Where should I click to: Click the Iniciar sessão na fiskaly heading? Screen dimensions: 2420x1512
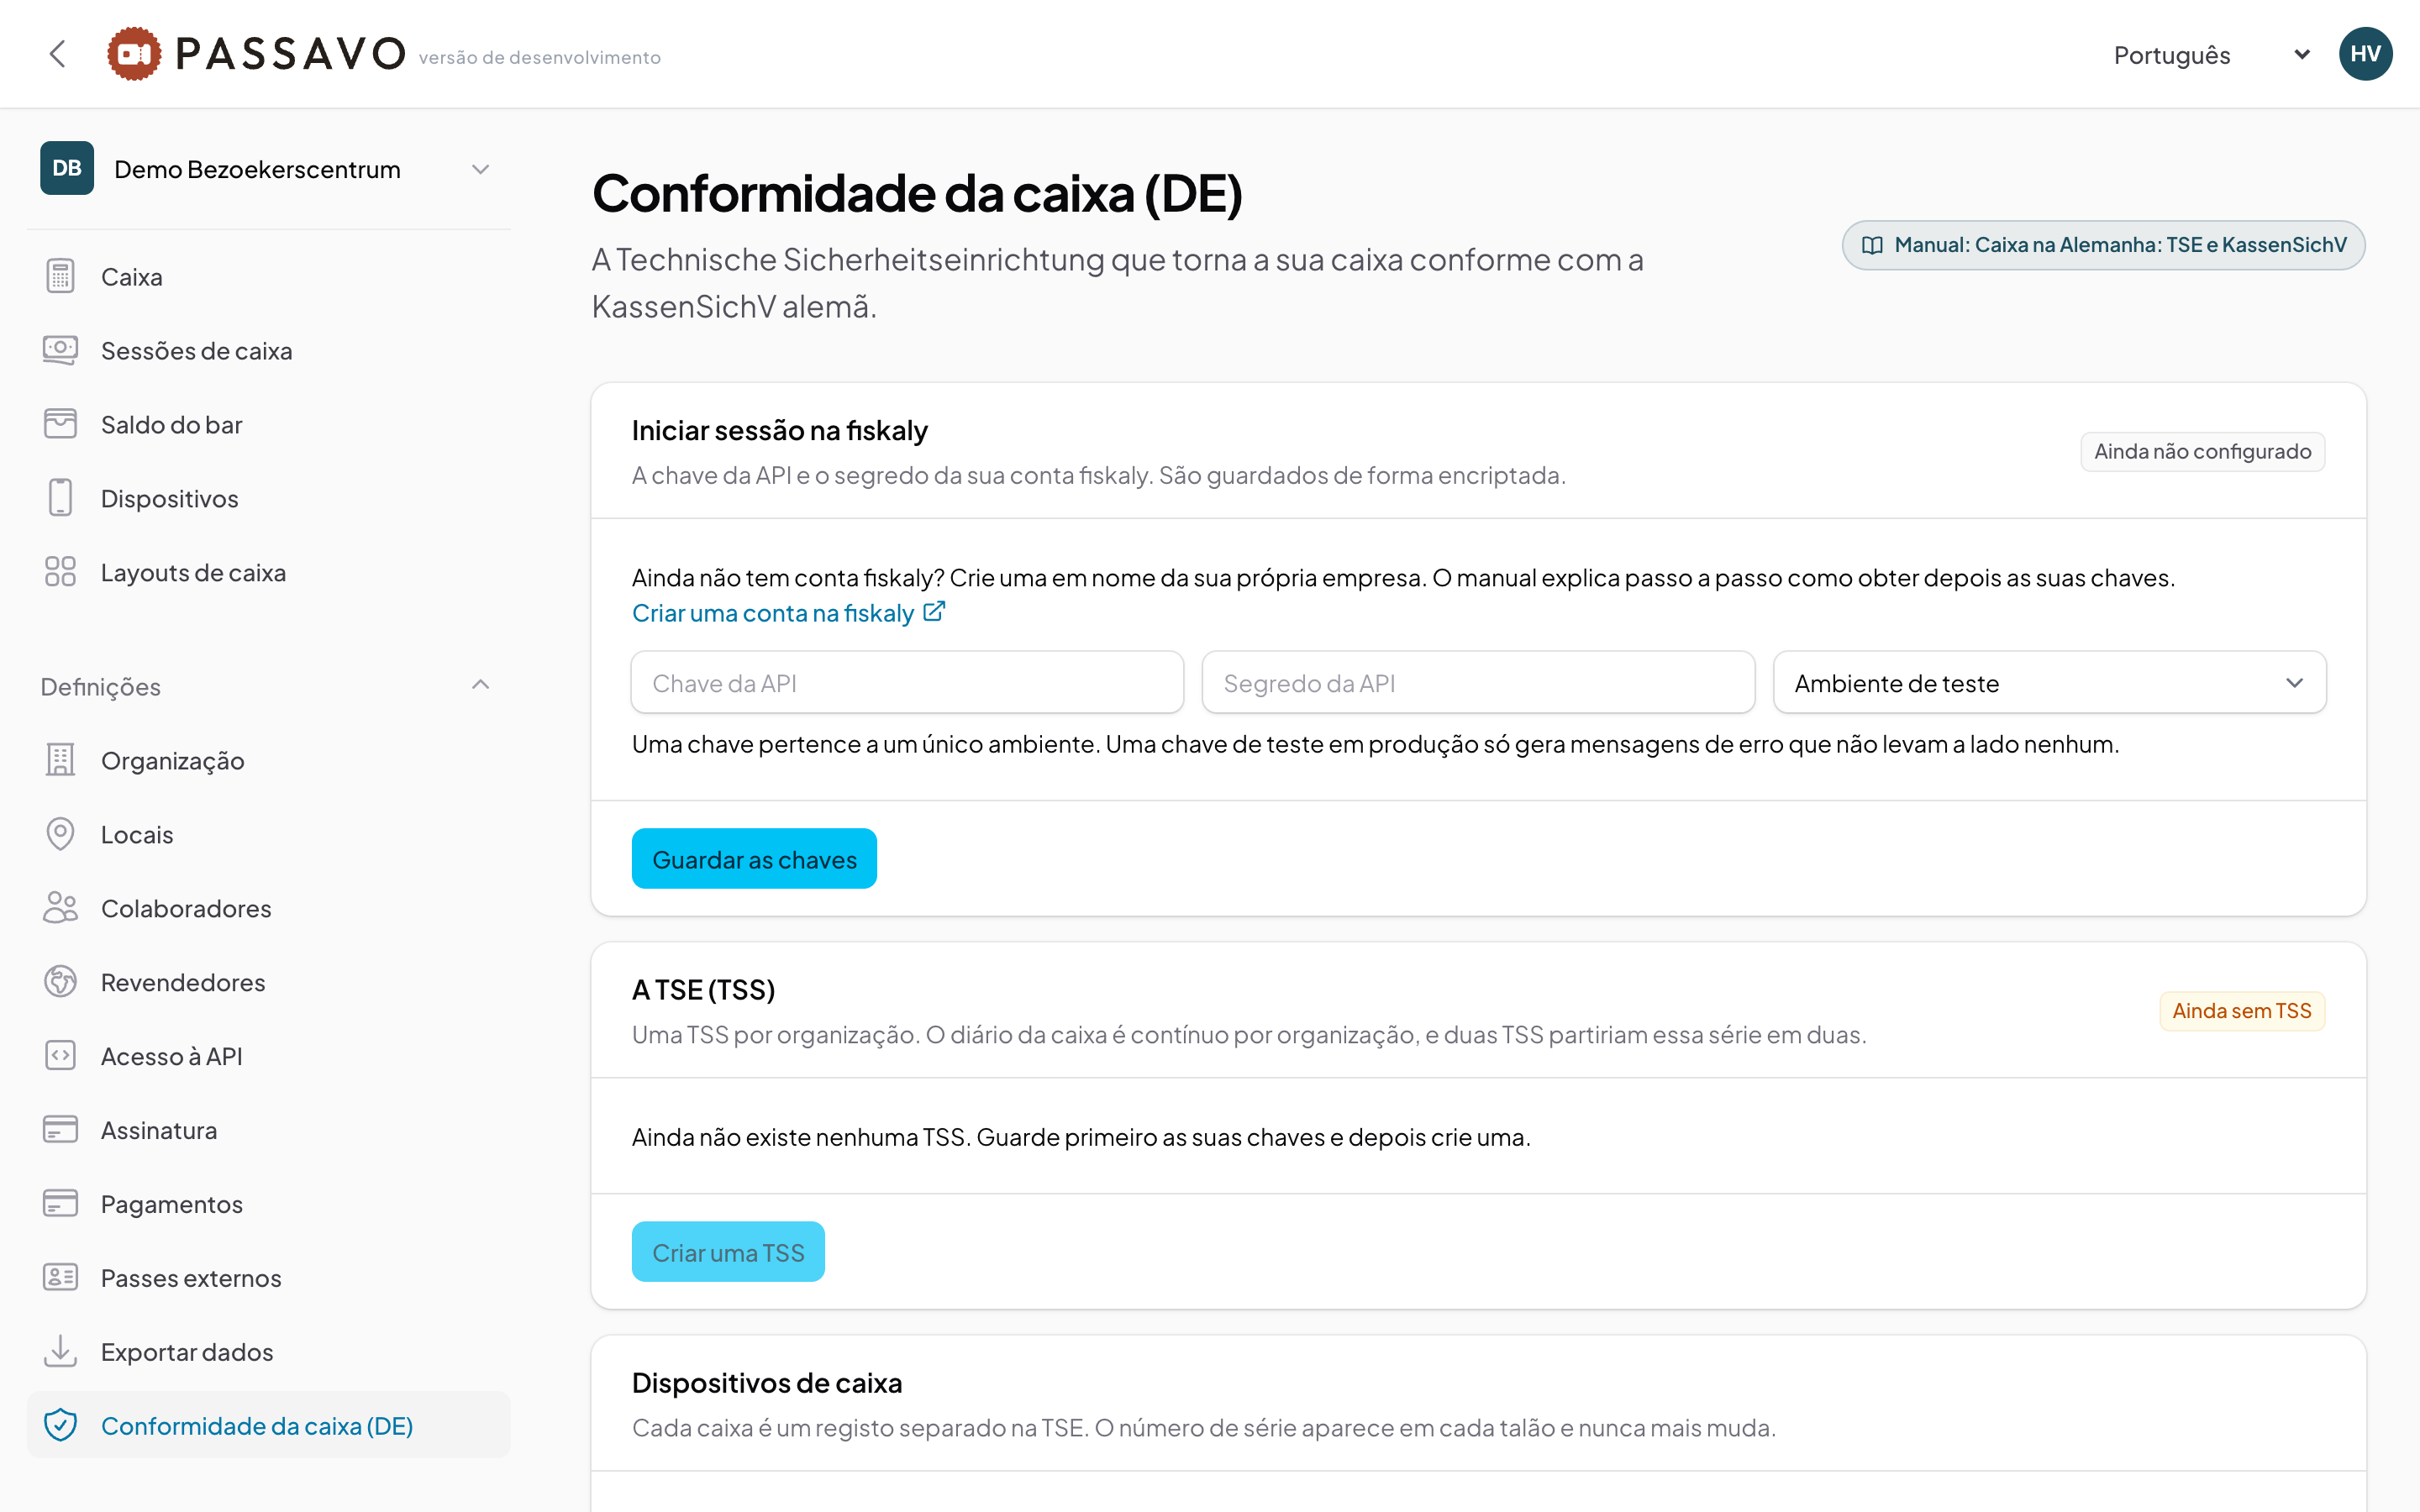[780, 431]
